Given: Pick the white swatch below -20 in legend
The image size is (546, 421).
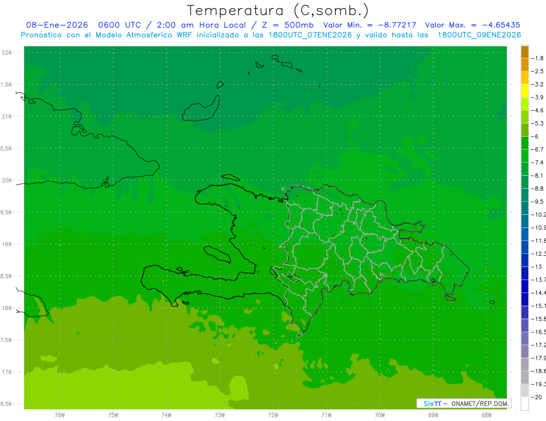Looking at the screenshot, I should 525,403.
